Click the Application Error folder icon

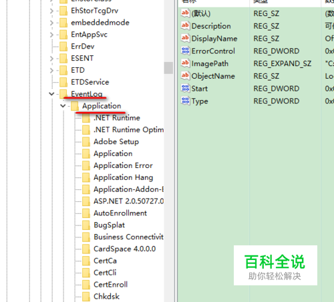click(x=86, y=165)
